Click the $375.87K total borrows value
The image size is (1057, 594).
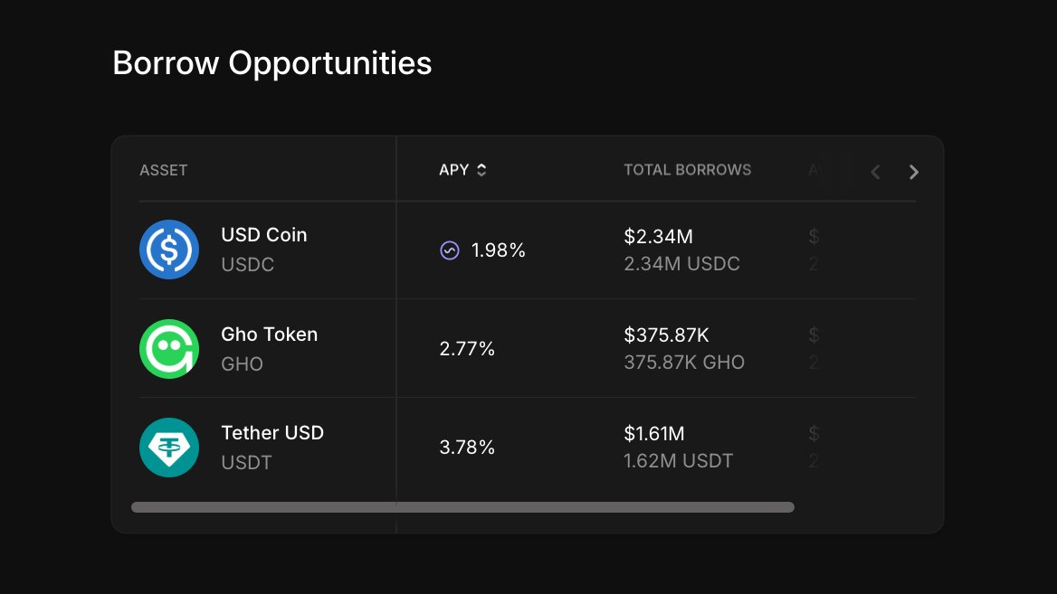pyautogui.click(x=667, y=335)
